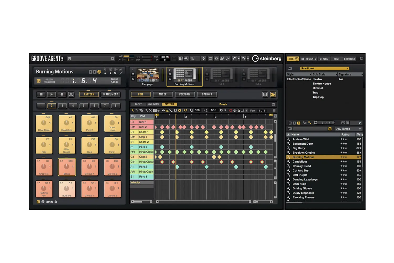Switch to the Agent sub-tab
The height and width of the screenshot is (263, 394).
pyautogui.click(x=138, y=104)
